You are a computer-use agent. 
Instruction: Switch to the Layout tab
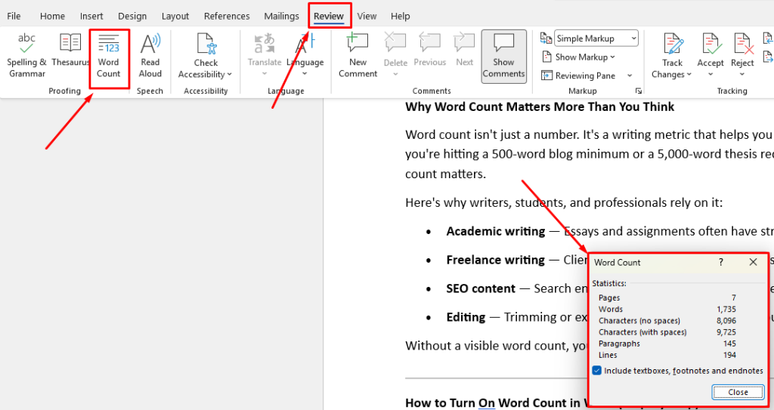coord(175,16)
